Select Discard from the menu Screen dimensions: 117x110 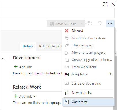click(x=88, y=31)
